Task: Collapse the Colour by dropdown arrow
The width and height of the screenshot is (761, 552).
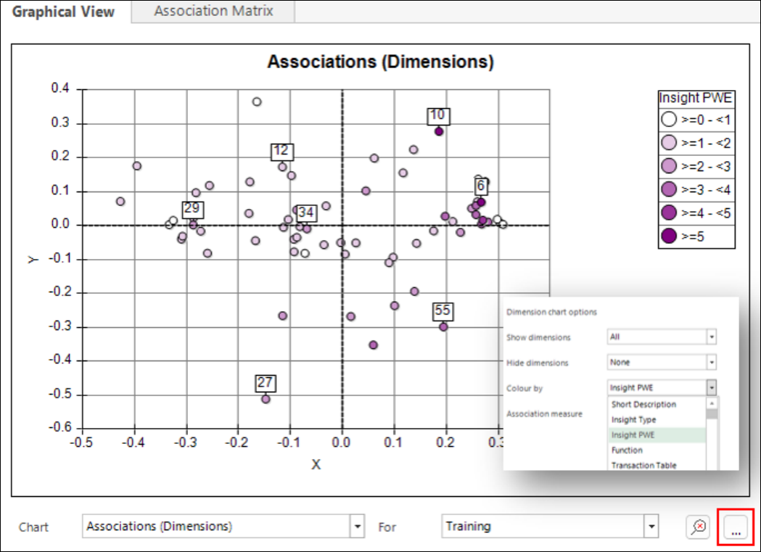Action: click(712, 387)
